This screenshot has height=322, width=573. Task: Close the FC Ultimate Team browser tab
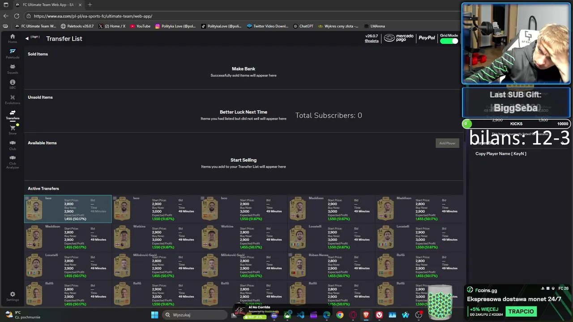80,4
